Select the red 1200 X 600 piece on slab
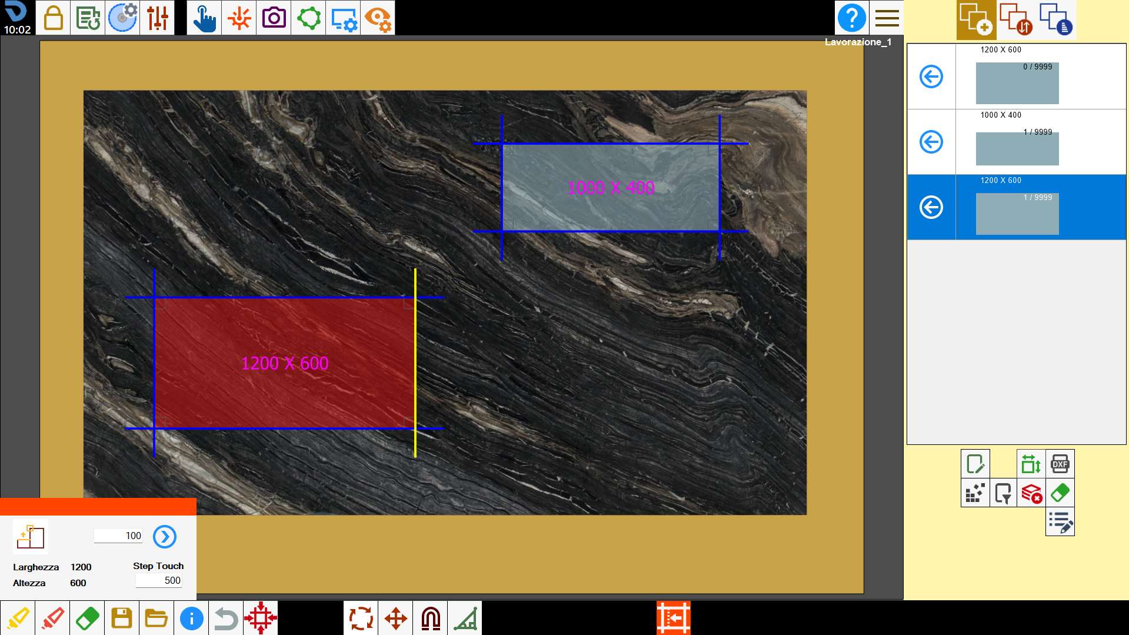Viewport: 1129px width, 635px height. (x=285, y=363)
